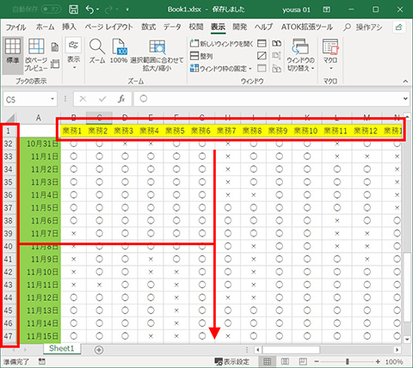Toggle the 自動保存 autosave switch
Viewport: 413px width, 368px height.
coord(52,9)
